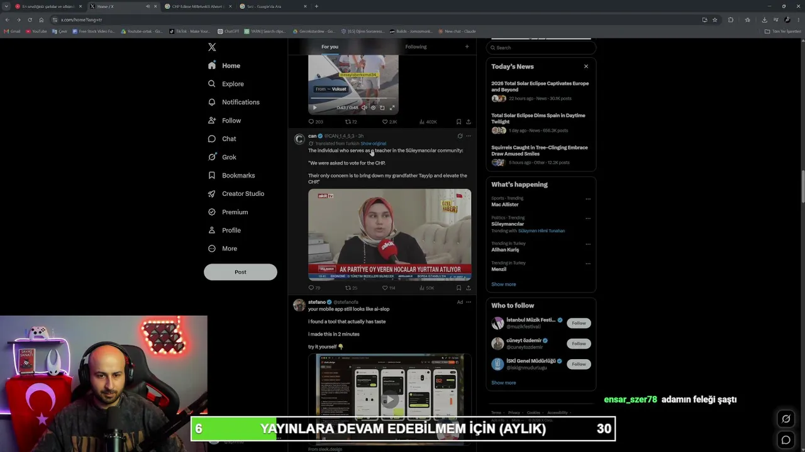Viewport: 805px width, 452px height.
Task: Open Grok from the sidebar
Action: [222, 157]
